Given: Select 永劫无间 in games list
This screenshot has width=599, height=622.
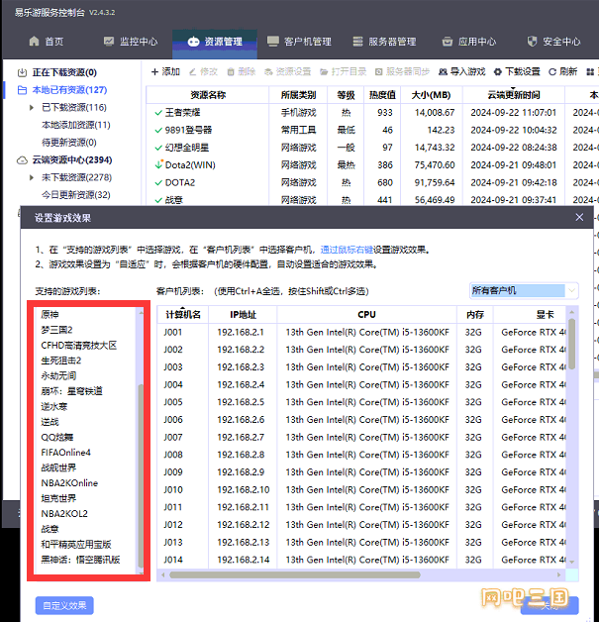Looking at the screenshot, I should pos(58,376).
